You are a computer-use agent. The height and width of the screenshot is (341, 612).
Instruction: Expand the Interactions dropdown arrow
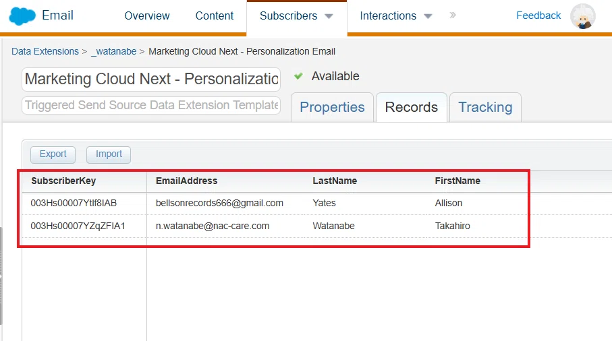(428, 16)
